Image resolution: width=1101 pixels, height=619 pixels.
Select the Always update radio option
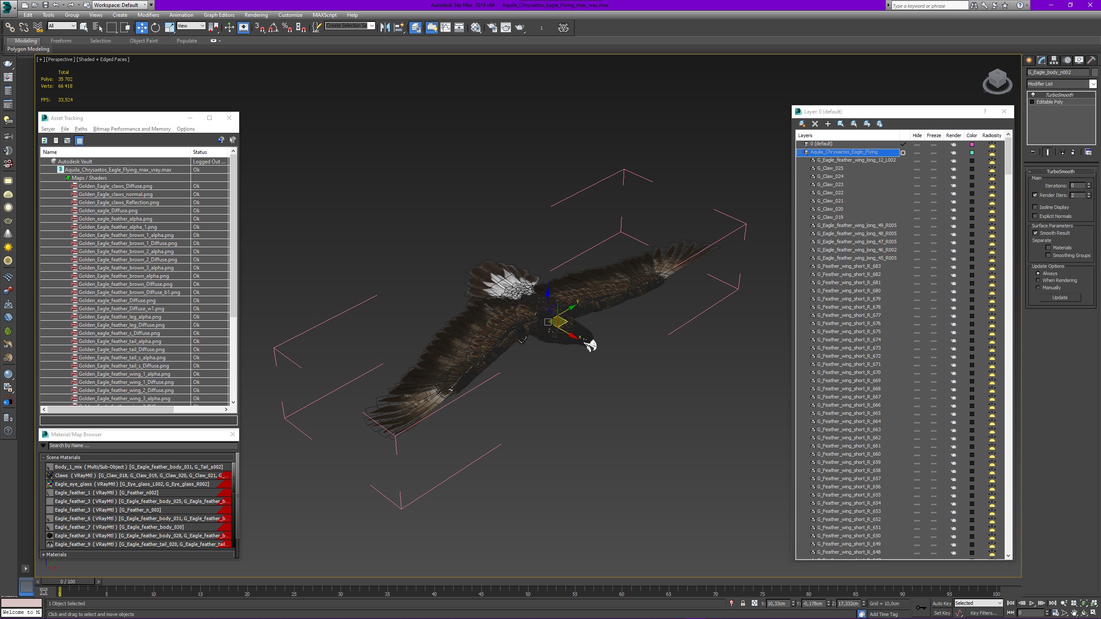[1038, 273]
